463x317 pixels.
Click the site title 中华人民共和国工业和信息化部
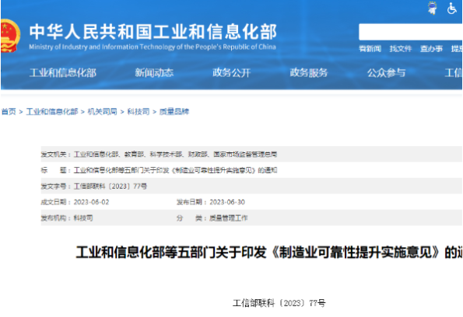tap(153, 32)
